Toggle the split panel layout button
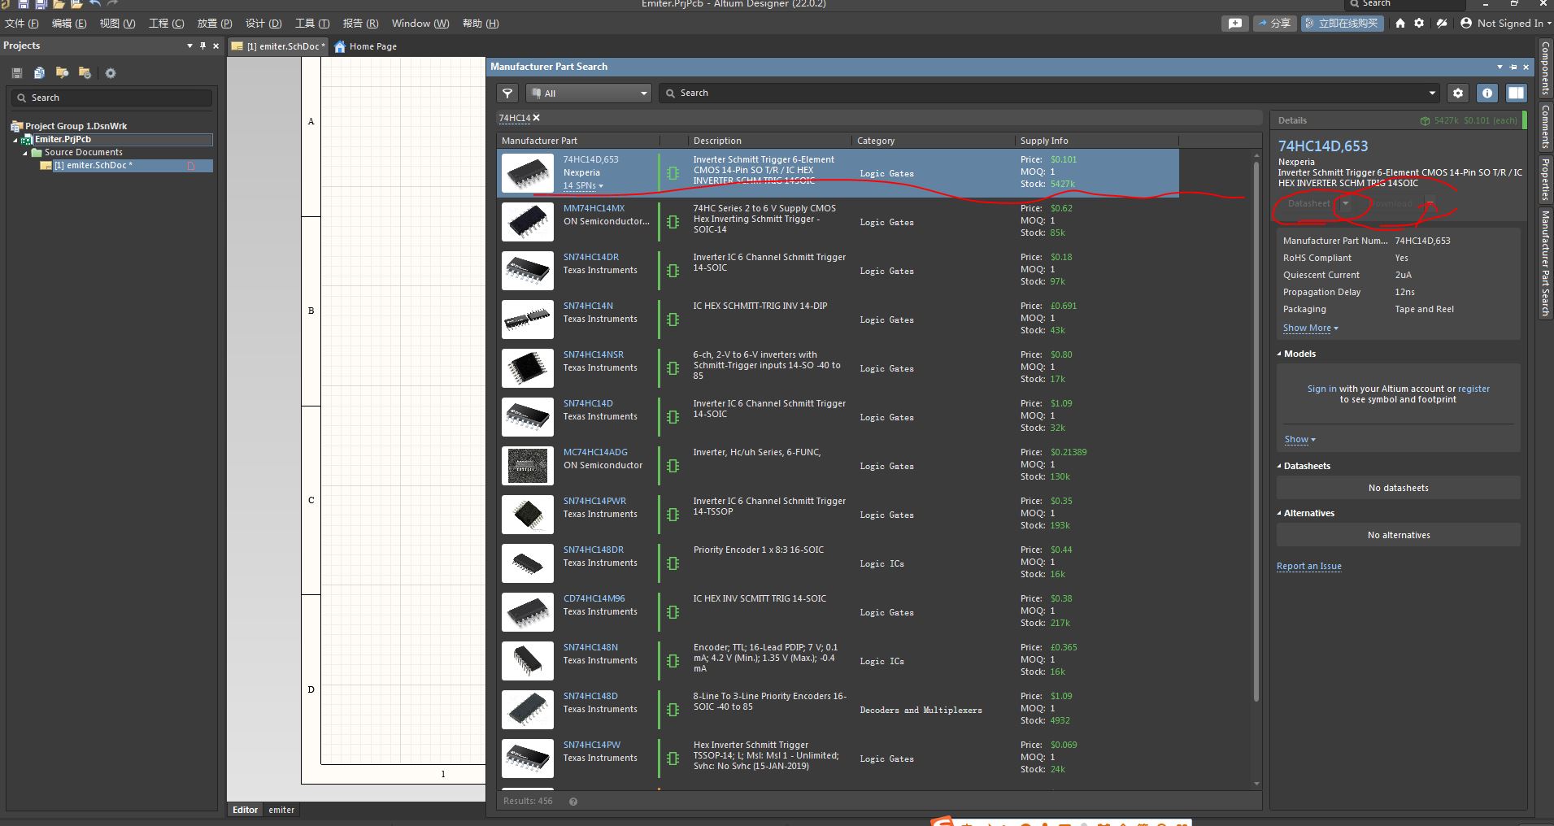Screen dimensions: 1554x826 point(1517,93)
